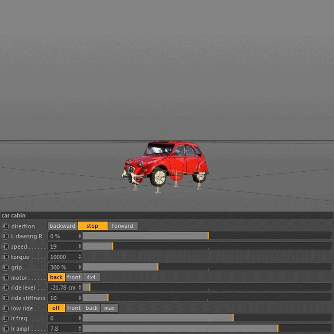334x334 pixels.
Task: Click the lr ampl stepper arrows
Action: point(80,328)
